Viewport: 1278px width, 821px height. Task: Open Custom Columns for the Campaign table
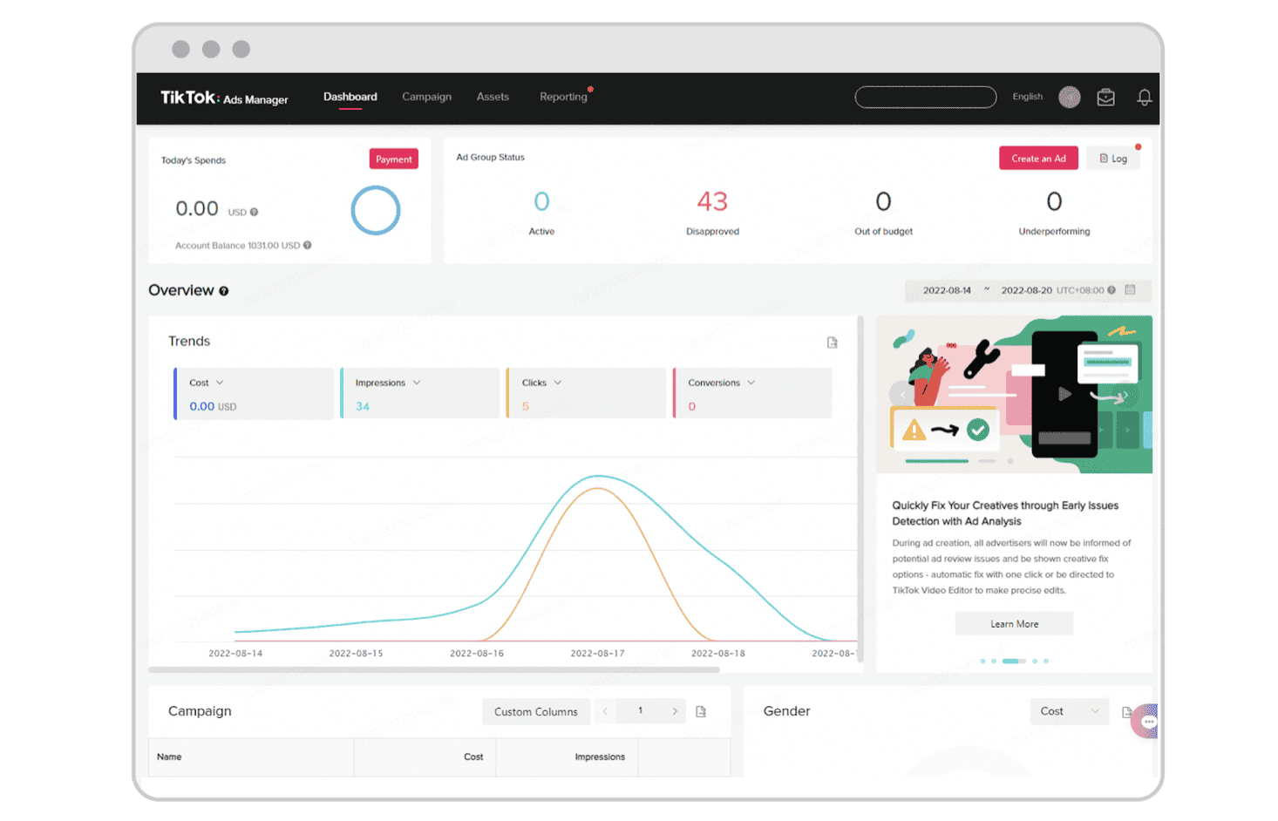[535, 711]
